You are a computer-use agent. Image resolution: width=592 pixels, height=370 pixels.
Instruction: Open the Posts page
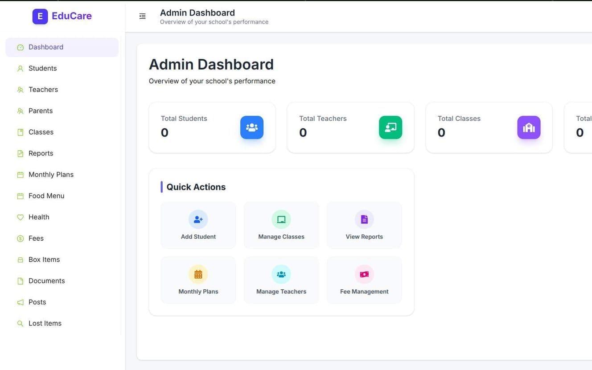(x=62, y=302)
